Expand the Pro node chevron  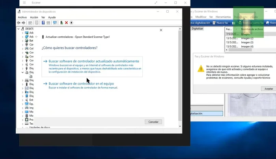[22, 120]
